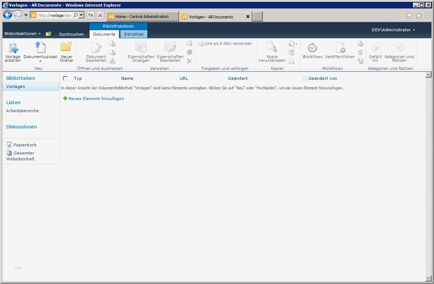
Task: Open the Arbeitsbereiche link
Action: pyautogui.click(x=22, y=111)
